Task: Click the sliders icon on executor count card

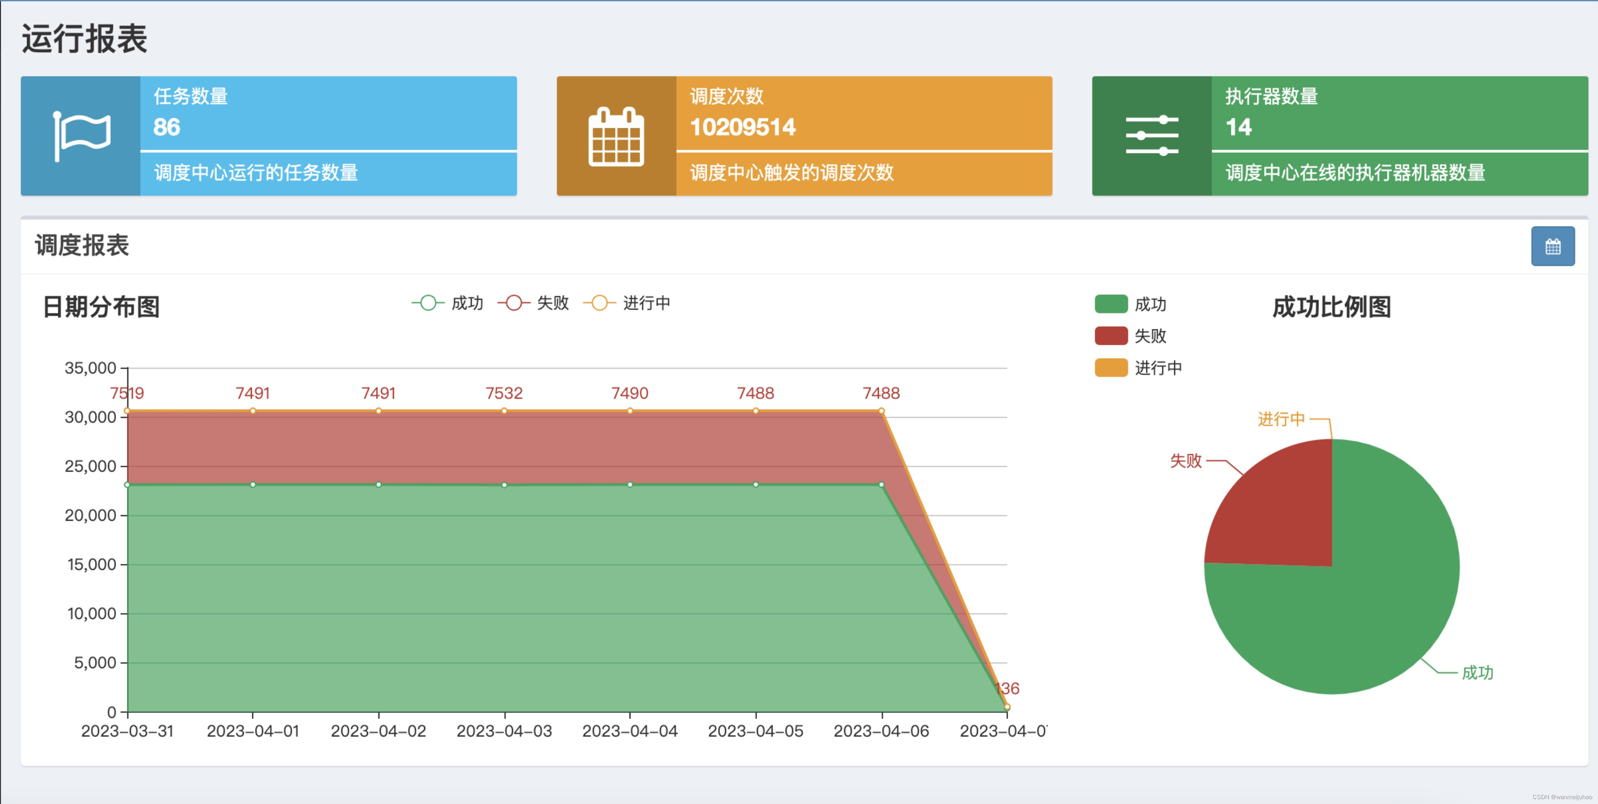Action: (x=1151, y=136)
